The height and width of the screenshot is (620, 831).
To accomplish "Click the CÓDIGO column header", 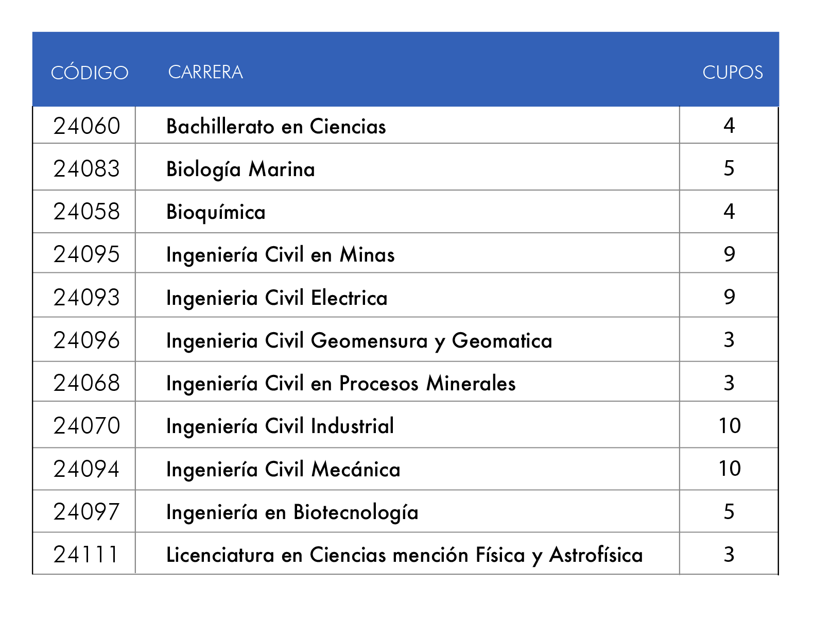I will coord(90,72).
